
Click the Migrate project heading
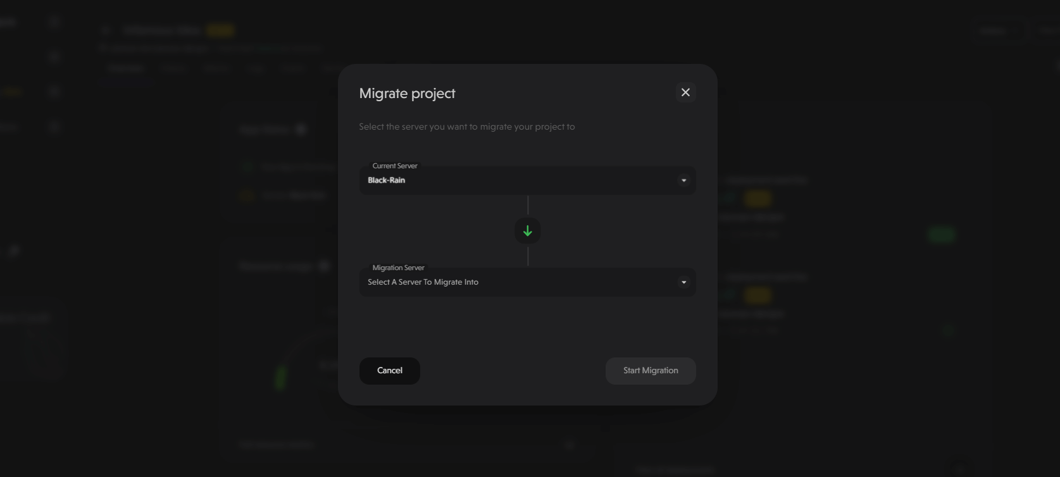(407, 94)
